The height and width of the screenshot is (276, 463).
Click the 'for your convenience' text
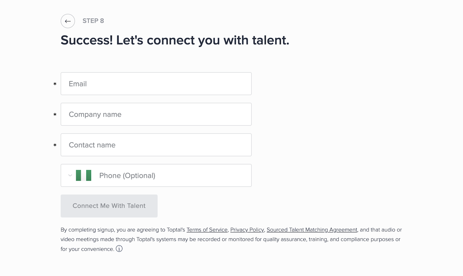click(87, 249)
